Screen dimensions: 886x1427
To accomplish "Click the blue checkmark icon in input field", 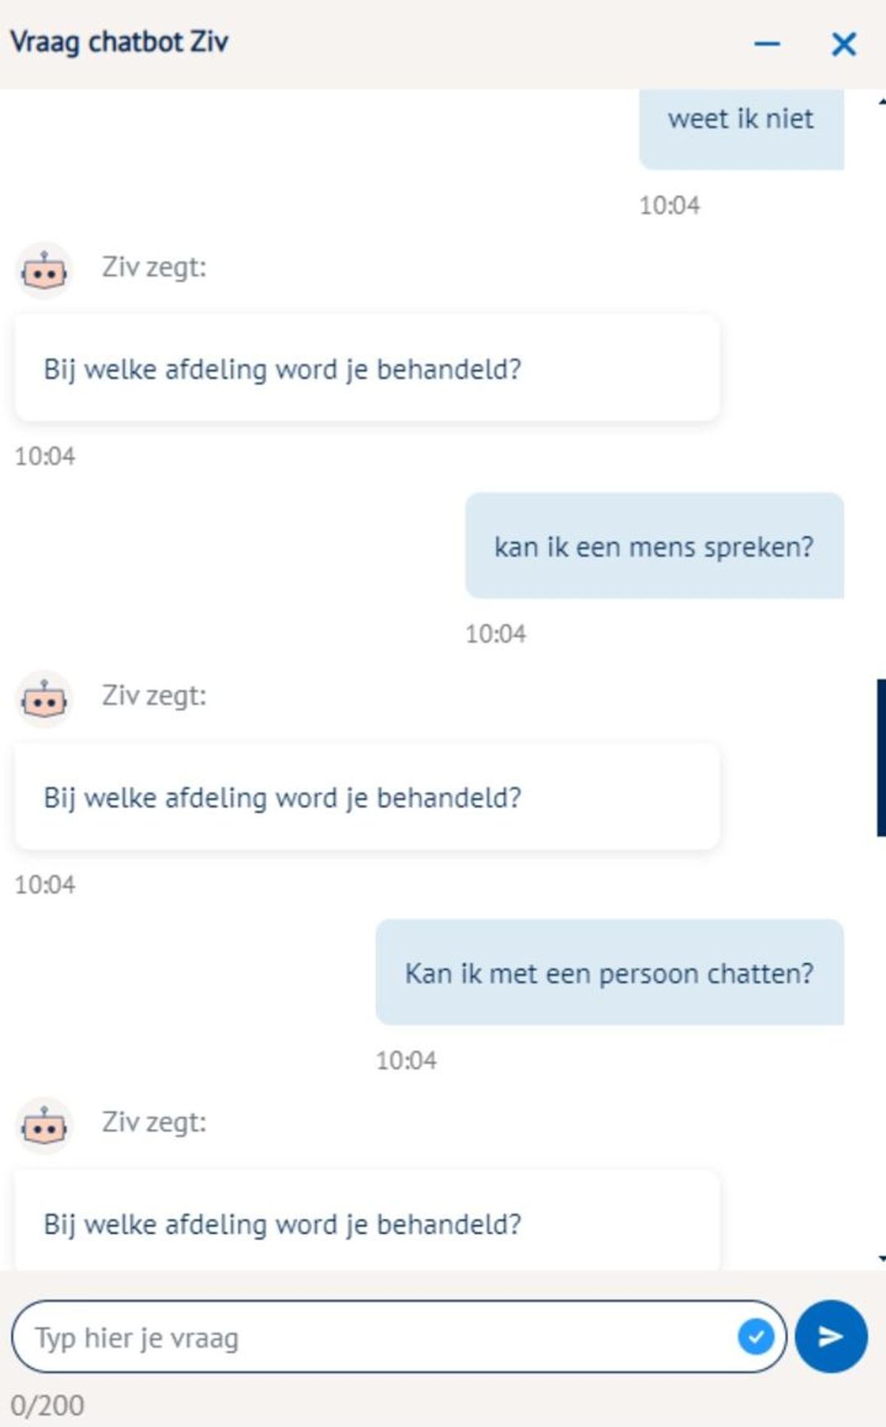I will (755, 1337).
